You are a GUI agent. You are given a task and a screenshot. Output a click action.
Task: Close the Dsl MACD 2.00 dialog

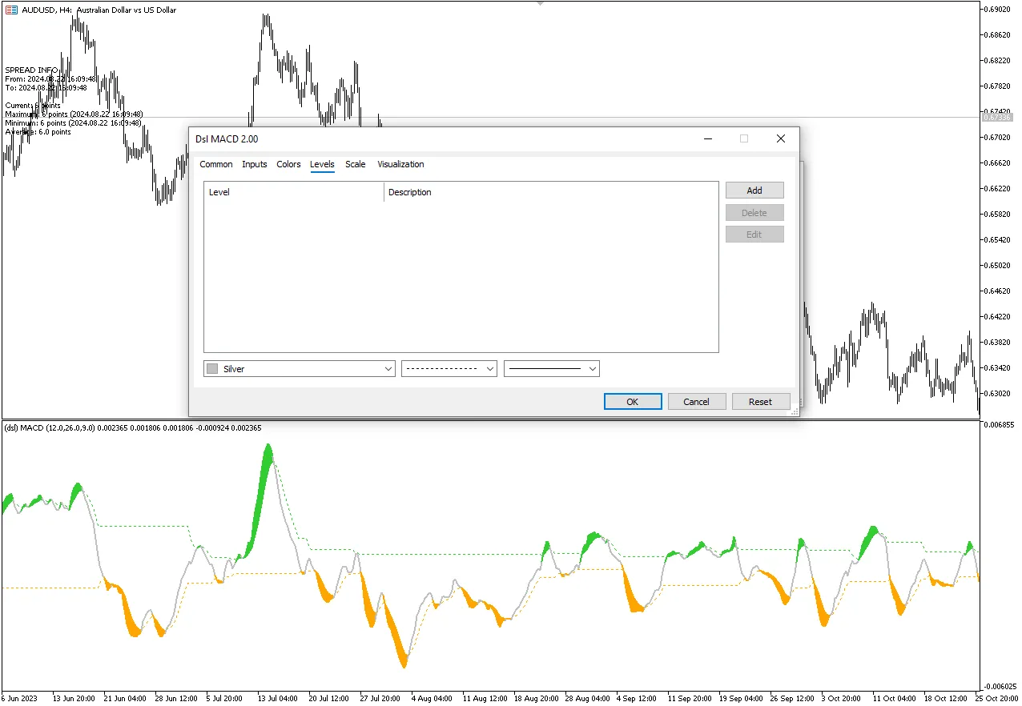click(781, 138)
